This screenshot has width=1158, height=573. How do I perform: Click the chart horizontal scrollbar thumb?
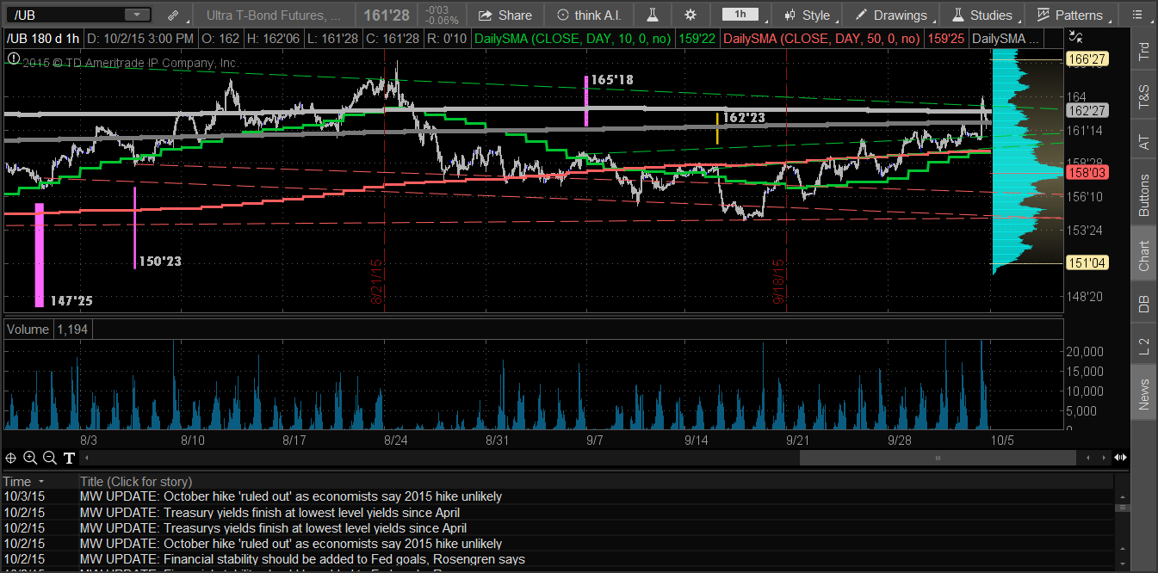pyautogui.click(x=938, y=459)
